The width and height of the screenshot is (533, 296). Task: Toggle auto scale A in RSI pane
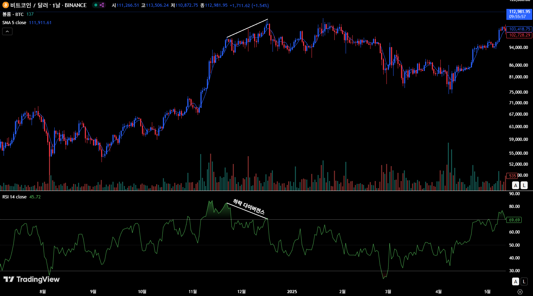click(516, 281)
